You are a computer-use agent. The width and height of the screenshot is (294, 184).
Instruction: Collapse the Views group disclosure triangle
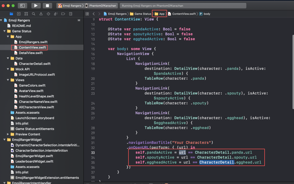pos(8,80)
